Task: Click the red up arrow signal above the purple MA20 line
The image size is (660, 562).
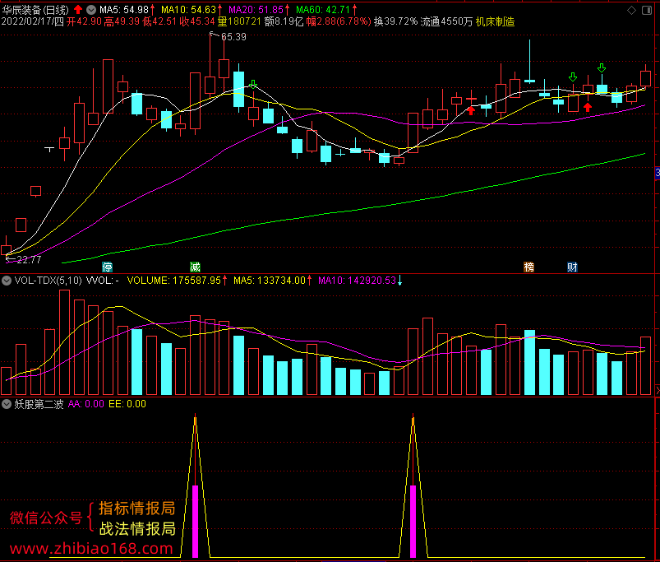Action: tap(471, 111)
